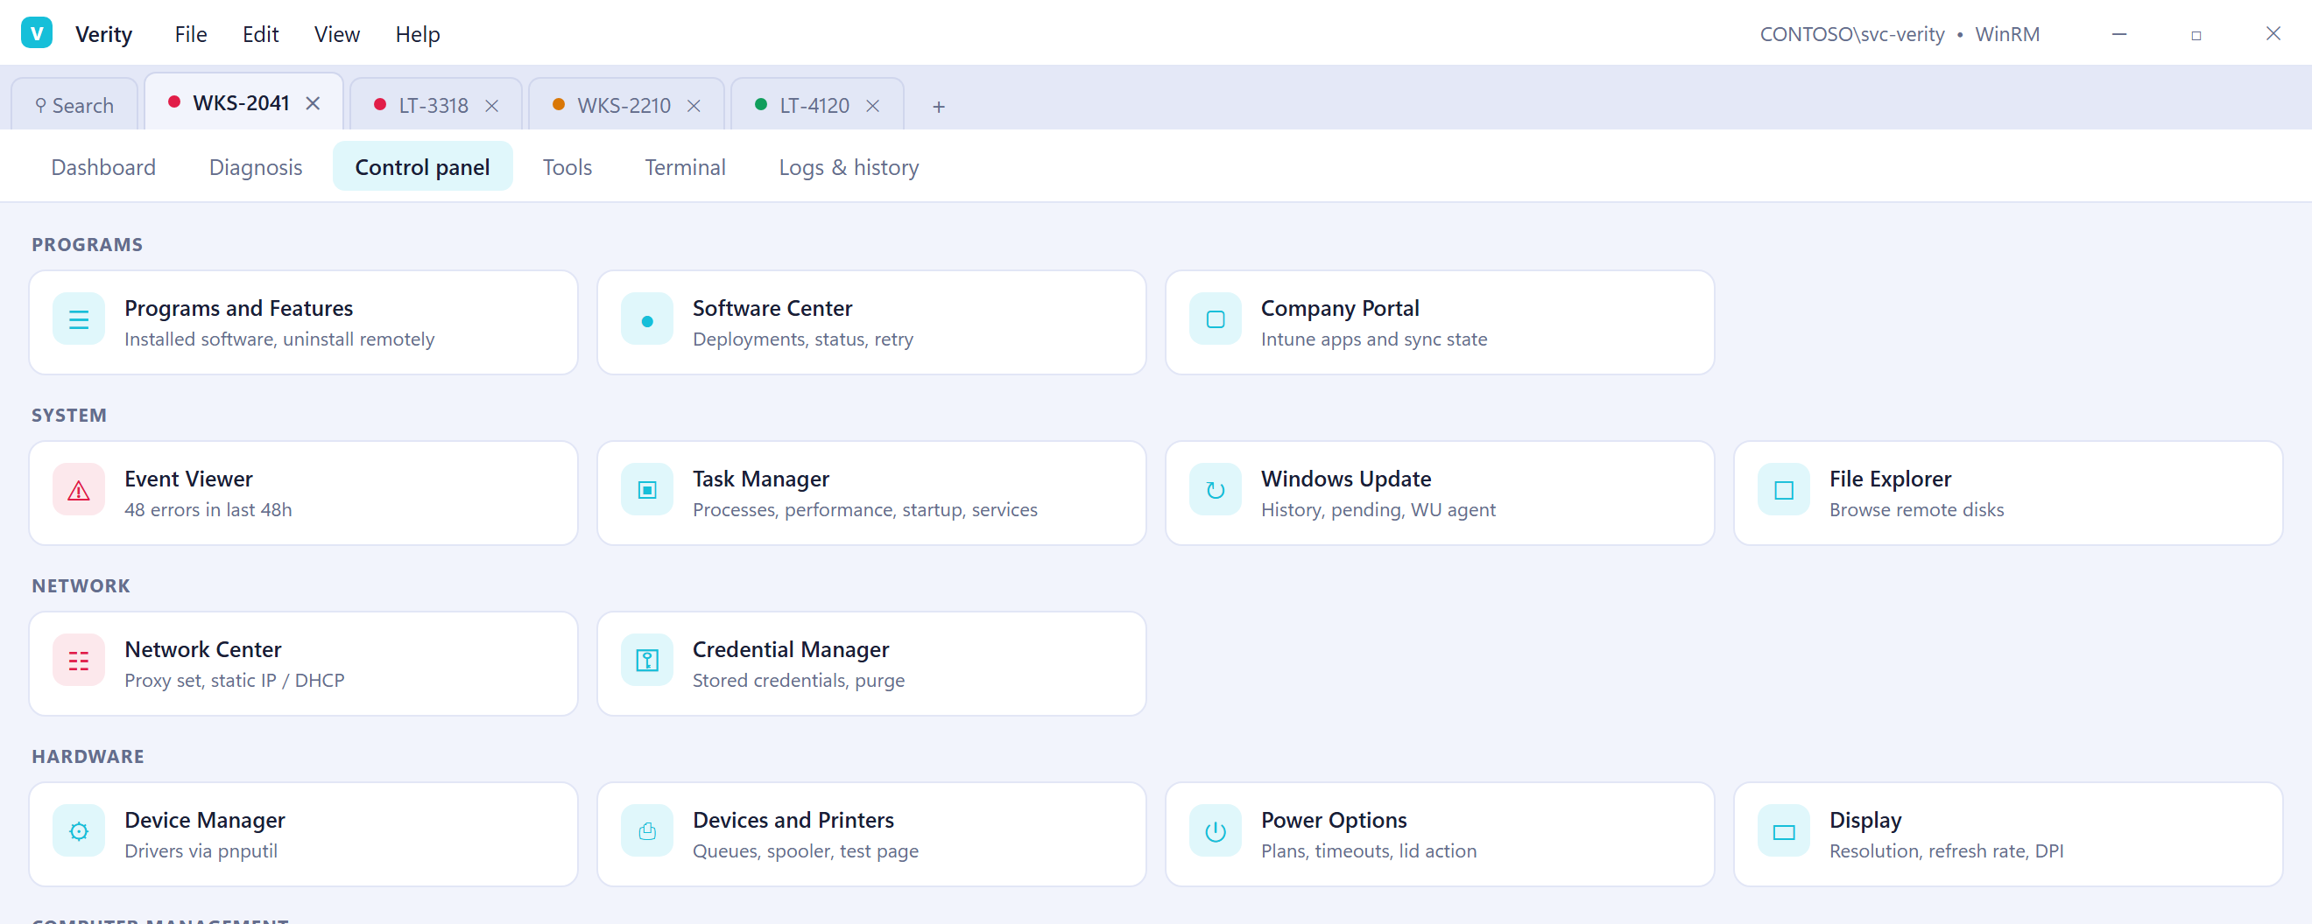
Task: Click the CONTOSO\svc-verity account label
Action: 1851,34
